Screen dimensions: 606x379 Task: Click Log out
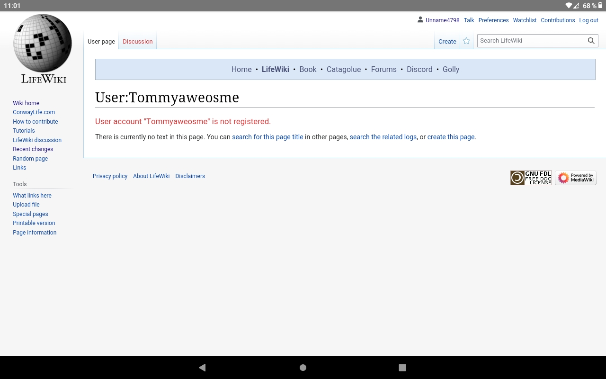589,20
